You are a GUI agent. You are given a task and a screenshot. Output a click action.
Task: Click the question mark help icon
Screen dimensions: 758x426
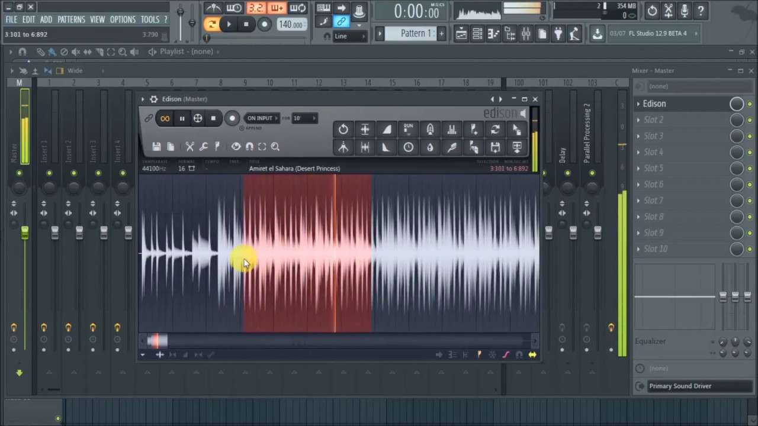coord(701,11)
